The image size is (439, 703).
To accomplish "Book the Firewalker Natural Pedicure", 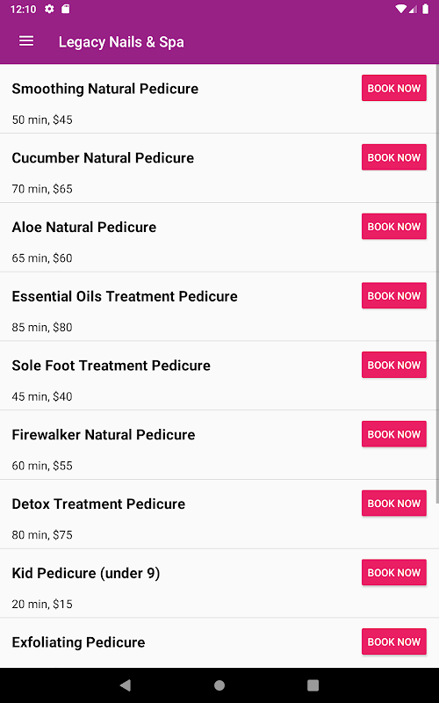I will point(393,434).
